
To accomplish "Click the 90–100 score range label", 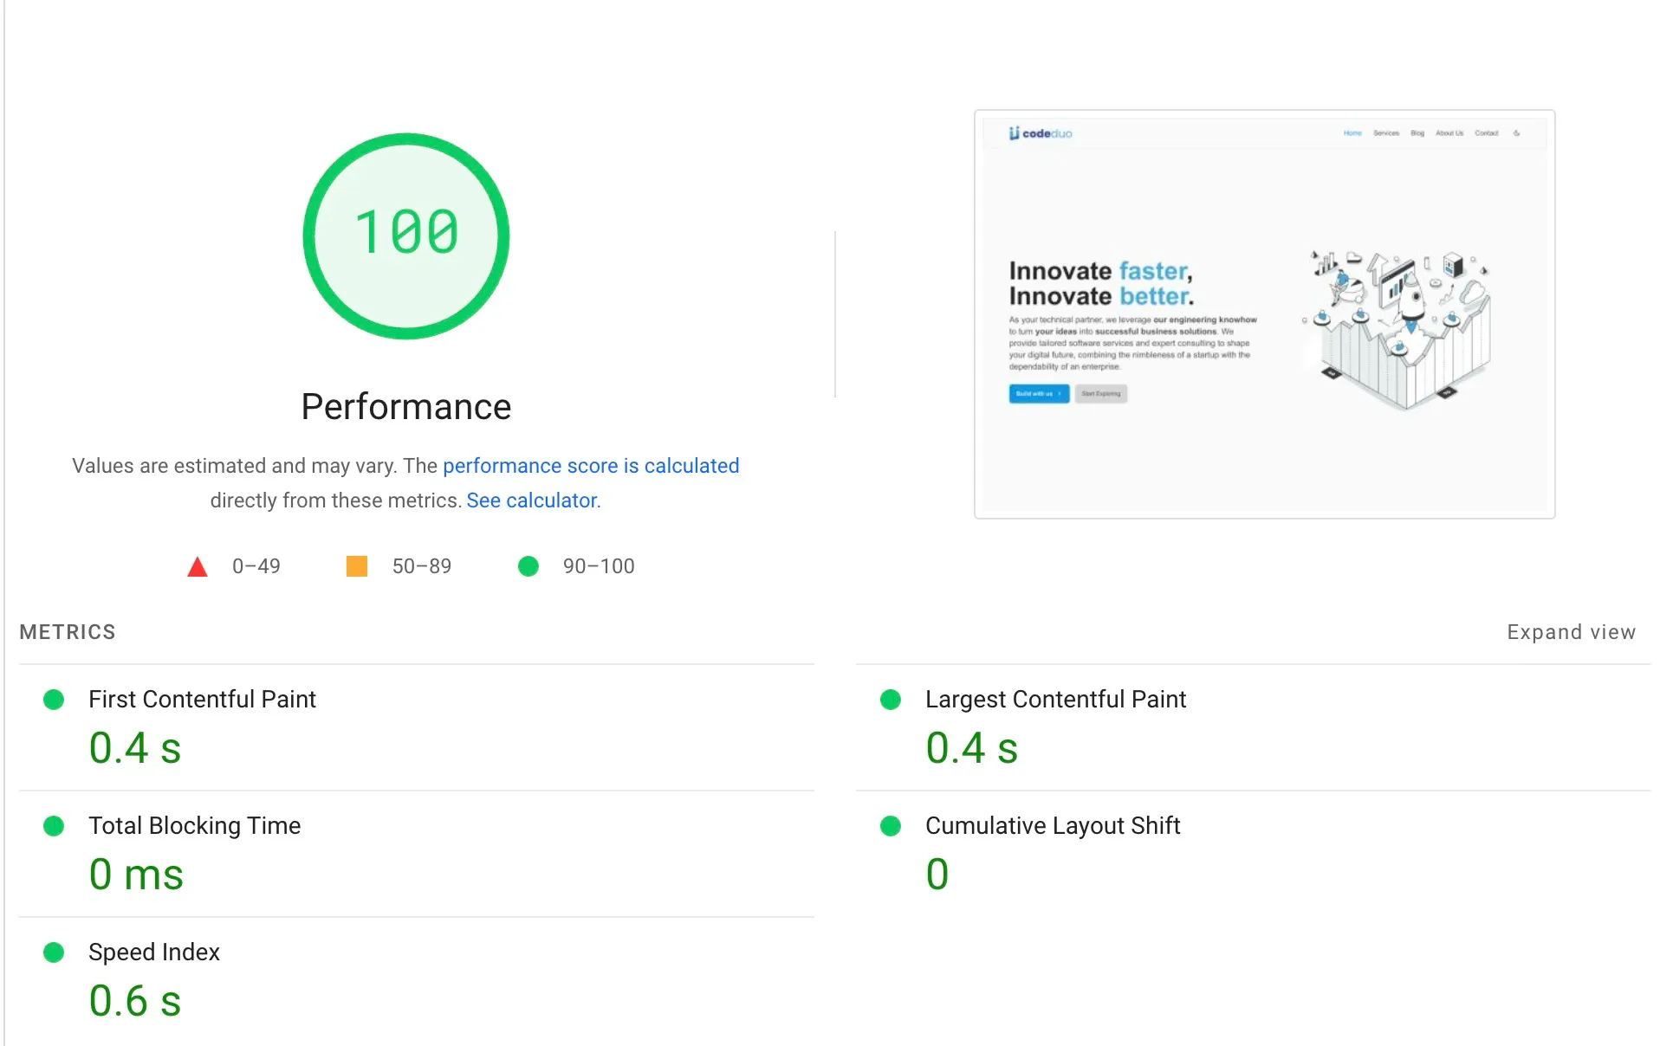I will [599, 566].
